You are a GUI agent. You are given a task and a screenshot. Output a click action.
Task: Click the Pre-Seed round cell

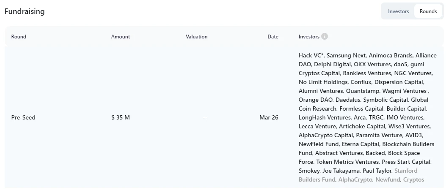click(x=23, y=117)
